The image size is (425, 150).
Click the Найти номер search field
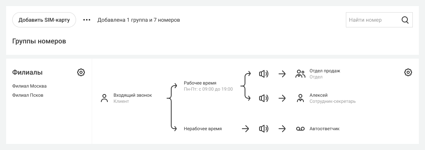click(x=379, y=20)
